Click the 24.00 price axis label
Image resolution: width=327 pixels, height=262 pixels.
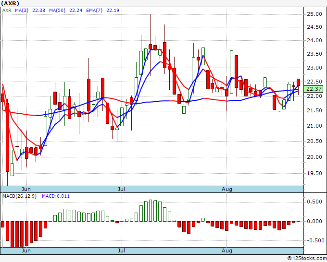click(x=314, y=41)
